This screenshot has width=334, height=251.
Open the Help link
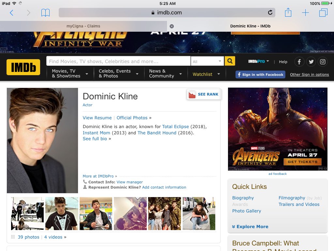coord(283,62)
